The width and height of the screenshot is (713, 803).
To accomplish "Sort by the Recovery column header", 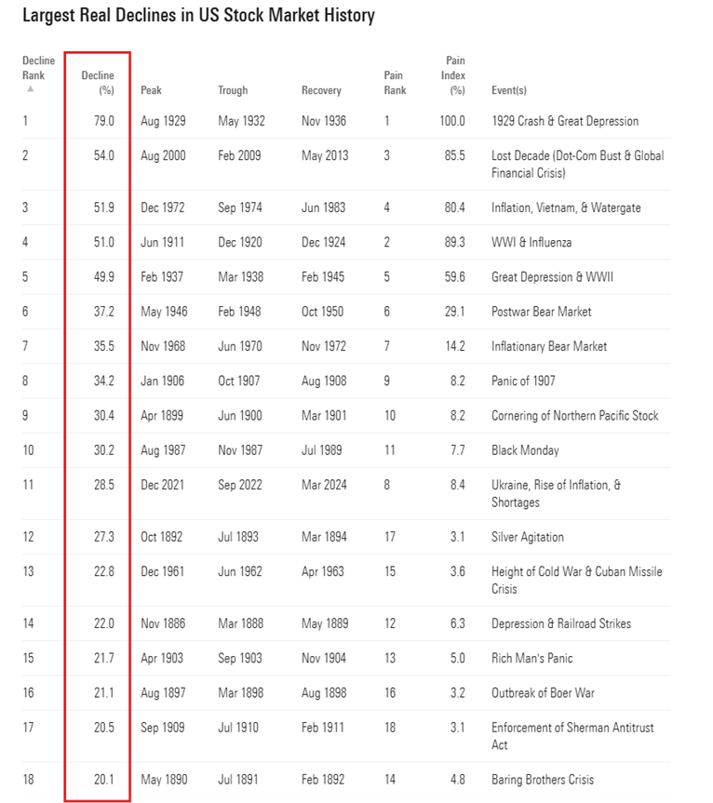I will point(321,90).
